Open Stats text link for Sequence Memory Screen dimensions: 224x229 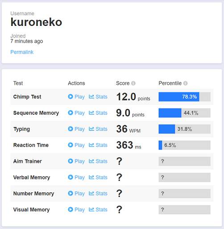101,113
